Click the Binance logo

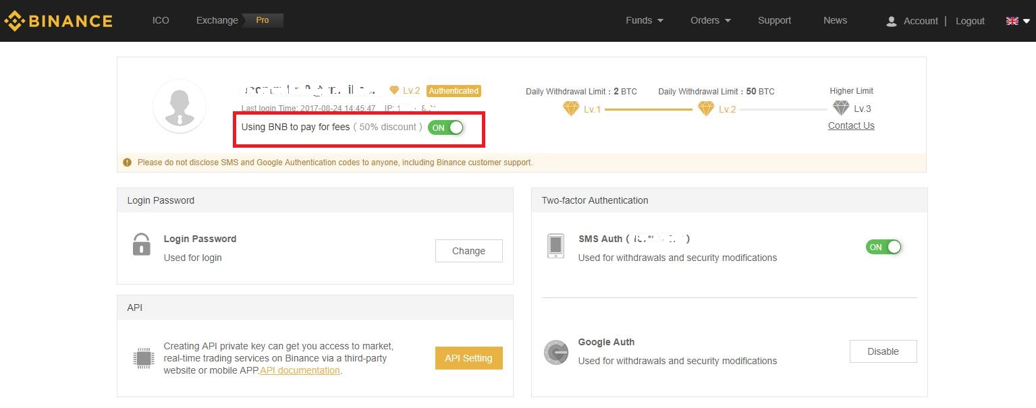pyautogui.click(x=58, y=21)
